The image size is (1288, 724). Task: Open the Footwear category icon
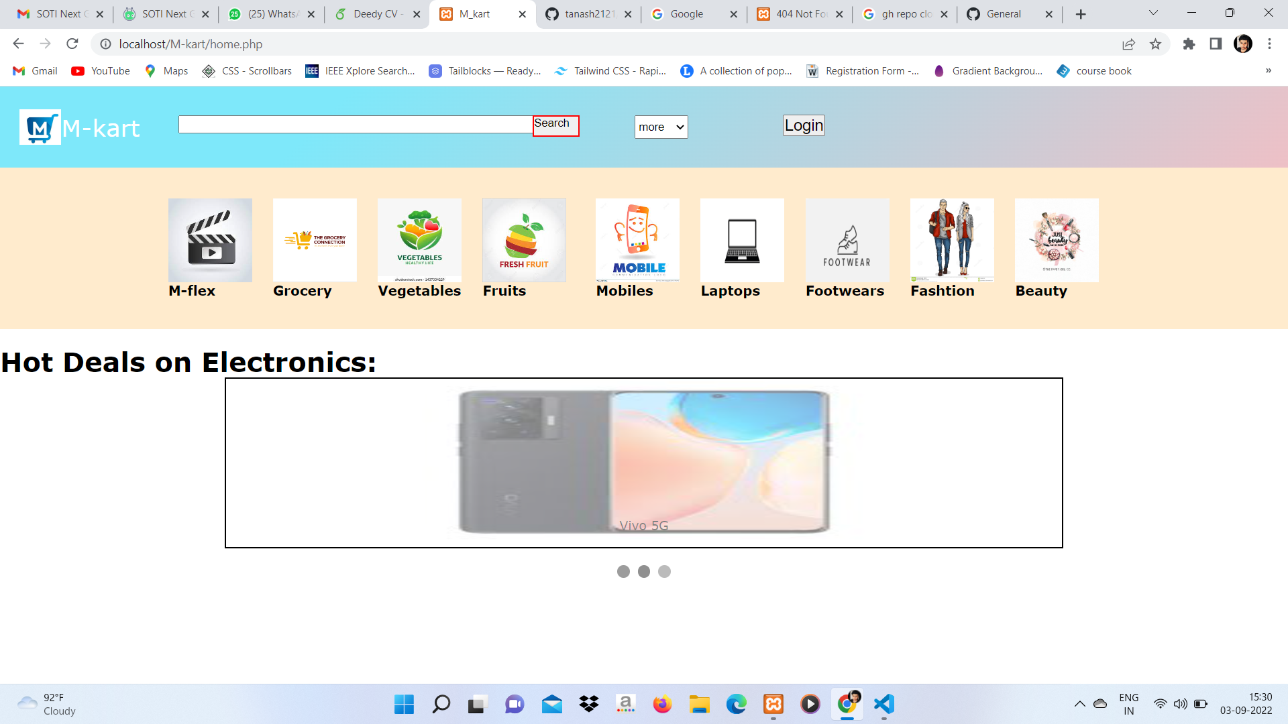847,240
